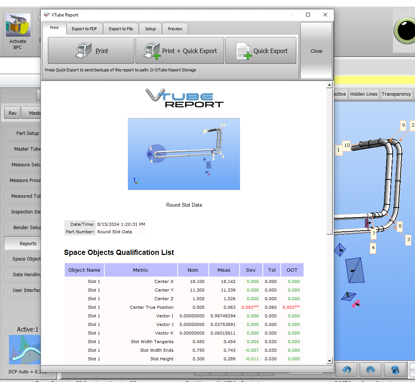Click the Part Number value Round Slot Data
This screenshot has height=382, width=415.
point(114,232)
